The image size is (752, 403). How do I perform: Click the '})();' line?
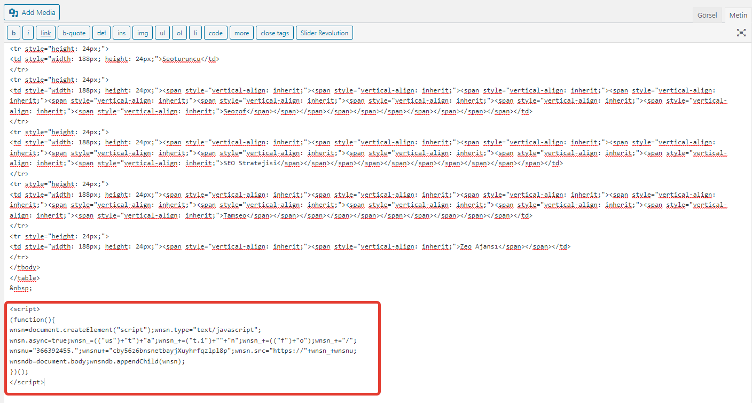19,371
